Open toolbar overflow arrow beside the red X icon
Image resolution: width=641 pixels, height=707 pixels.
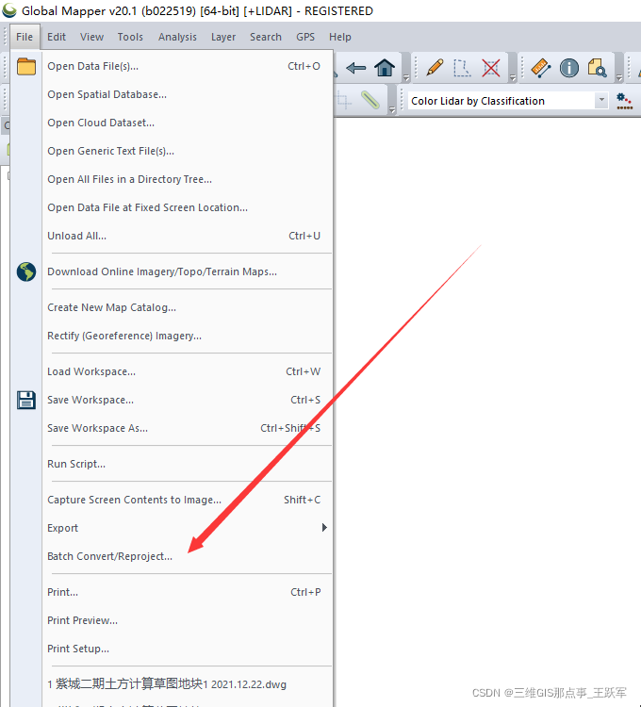pos(513,77)
